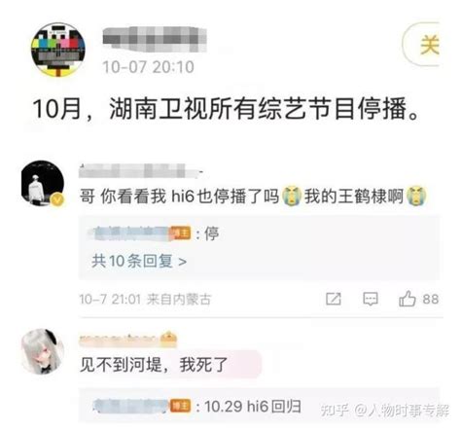Click the reply bubble icon under first comment
The height and width of the screenshot is (430, 461).
point(371,299)
